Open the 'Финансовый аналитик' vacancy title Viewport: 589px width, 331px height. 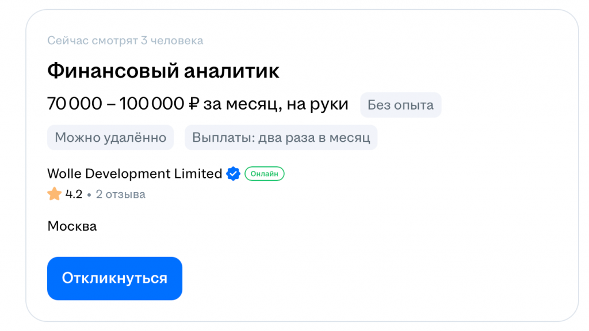(x=163, y=70)
